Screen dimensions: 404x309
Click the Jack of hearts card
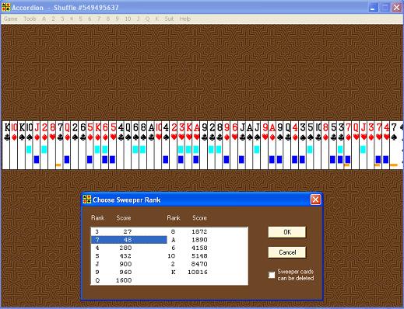tap(364, 145)
